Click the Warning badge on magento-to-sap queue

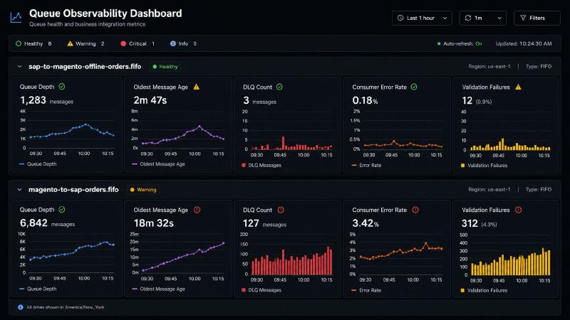(143, 190)
